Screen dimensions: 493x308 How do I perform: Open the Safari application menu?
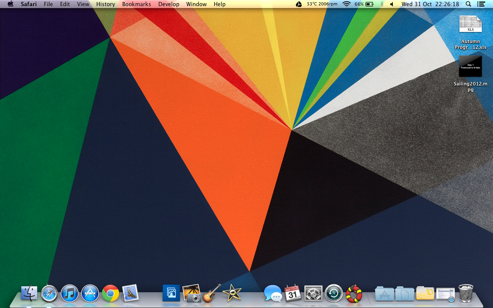coord(29,4)
